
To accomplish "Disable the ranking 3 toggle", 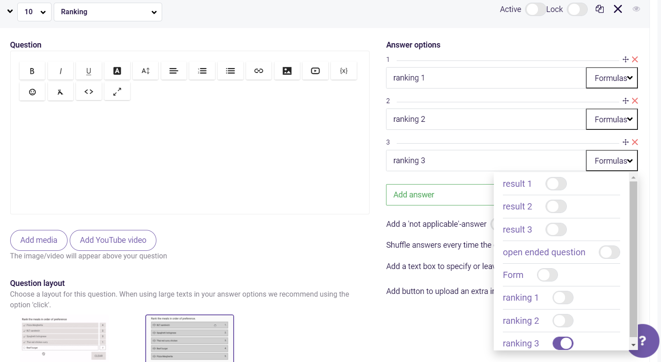I will pos(563,343).
